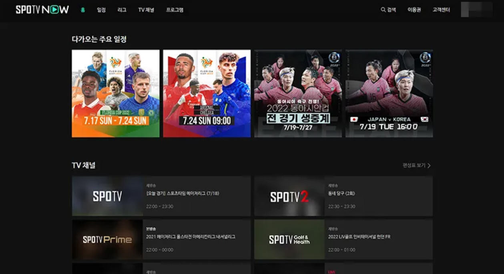The height and width of the screenshot is (274, 504).
Task: Click the 22:00 ~ 23:30 time text
Action: [160, 206]
